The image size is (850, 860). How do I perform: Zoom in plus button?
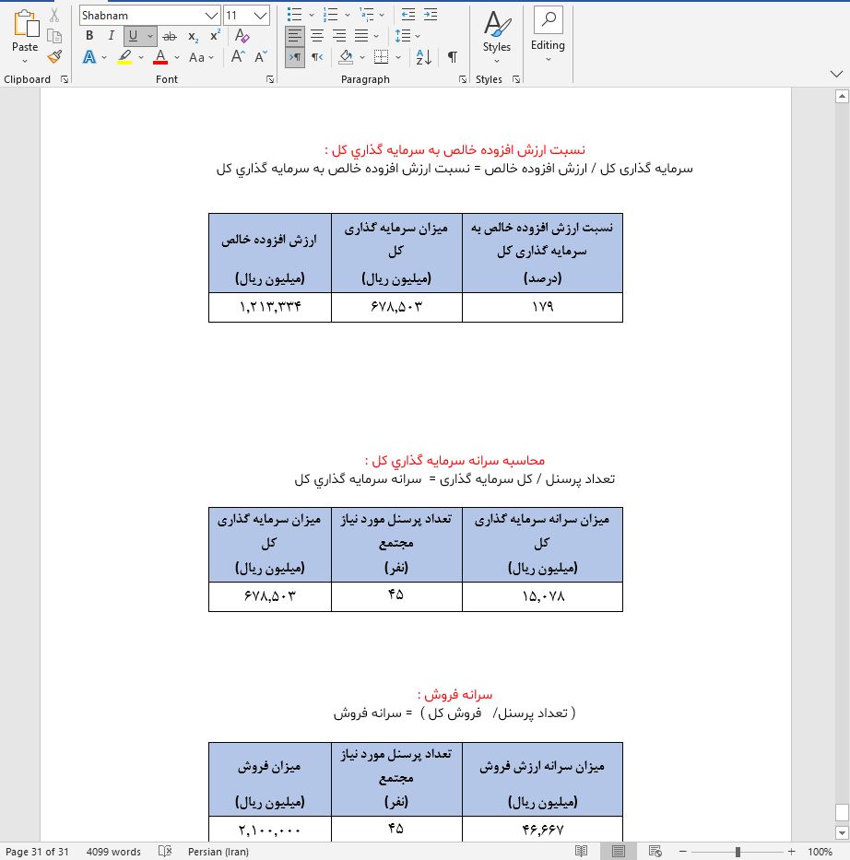[x=791, y=851]
